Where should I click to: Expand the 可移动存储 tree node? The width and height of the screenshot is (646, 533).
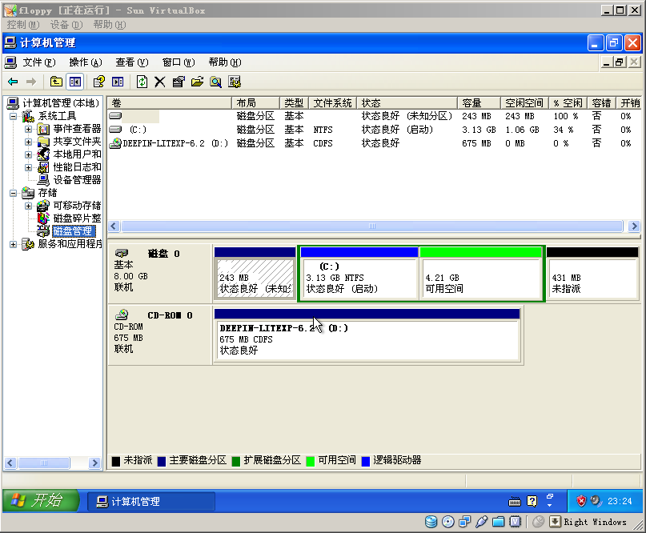[28, 206]
